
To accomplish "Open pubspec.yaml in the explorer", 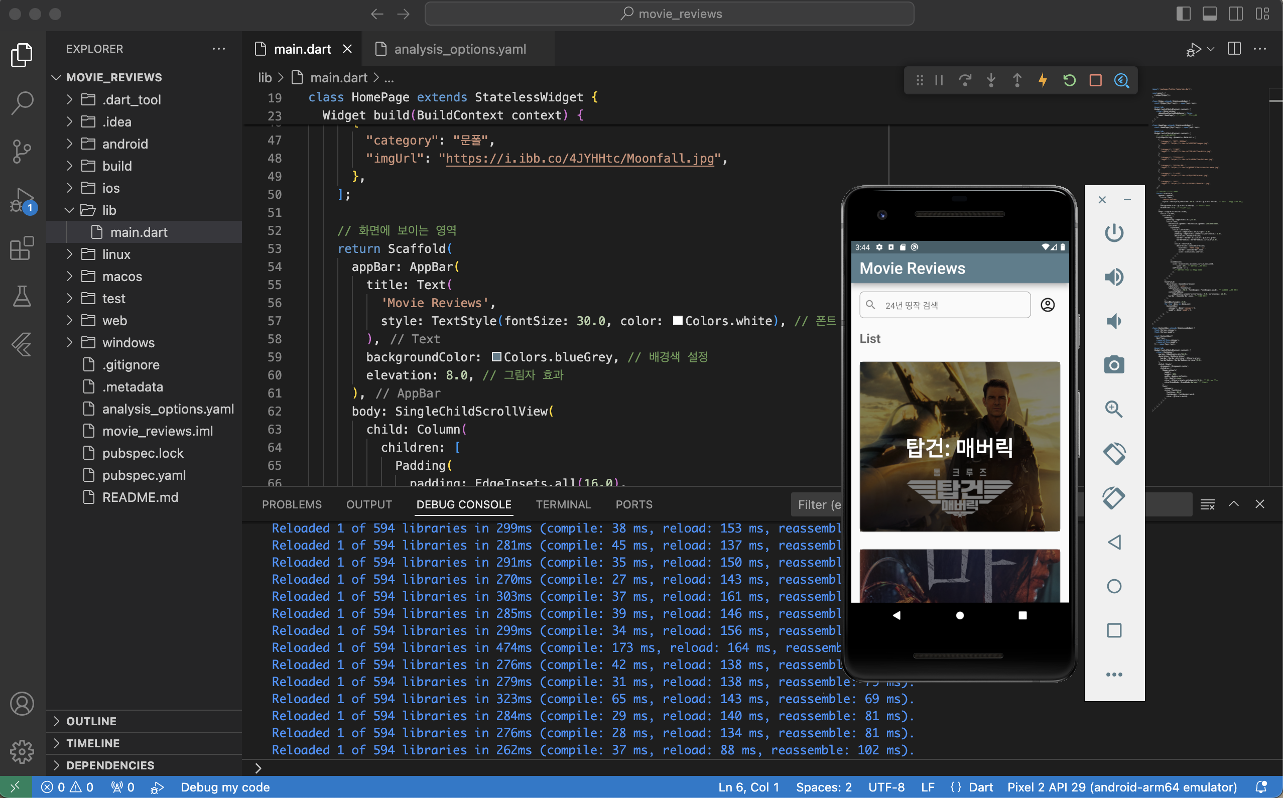I will click(144, 475).
